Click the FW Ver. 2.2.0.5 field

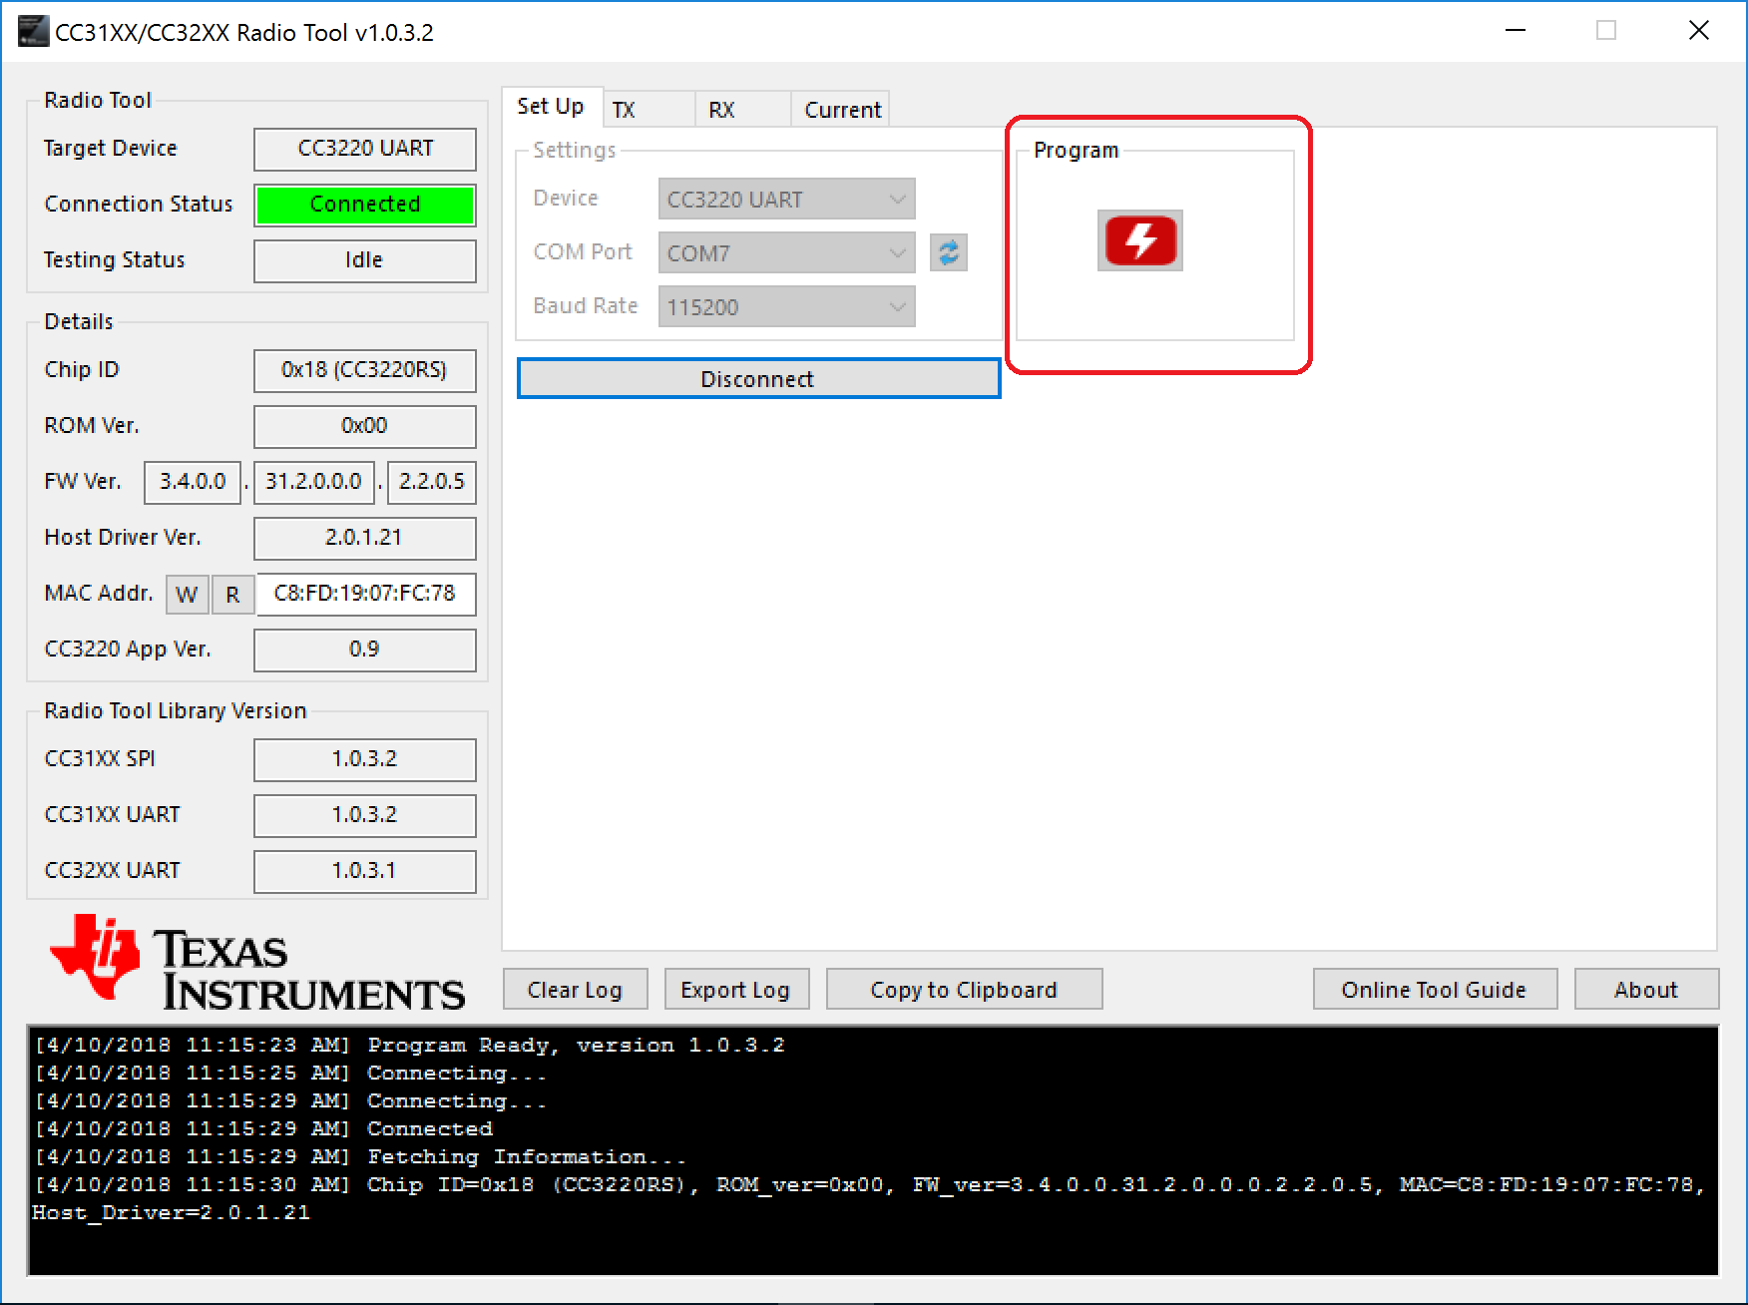(432, 482)
